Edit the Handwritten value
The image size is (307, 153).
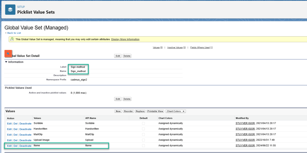point(9,129)
